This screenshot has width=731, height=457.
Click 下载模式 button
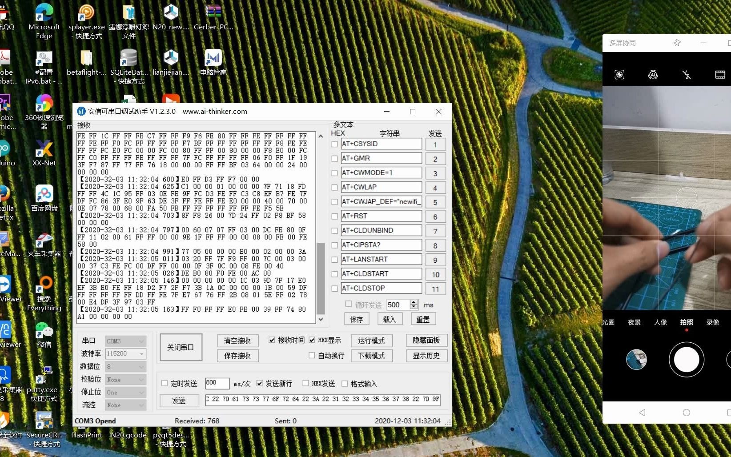(371, 356)
